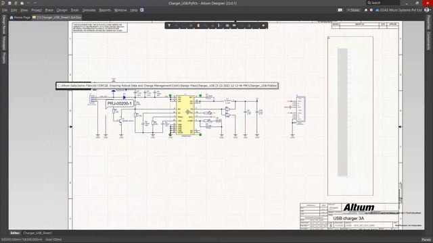Click the blue icon beside Help menu
Image resolution: width=433 pixels, height=243 pixels.
point(142,10)
